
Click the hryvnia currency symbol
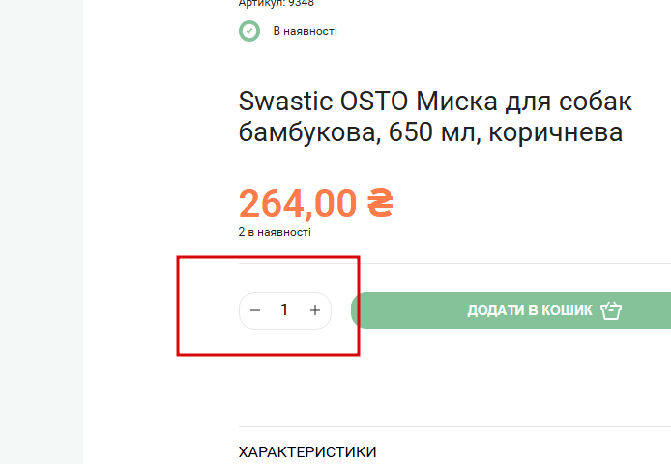pos(380,203)
